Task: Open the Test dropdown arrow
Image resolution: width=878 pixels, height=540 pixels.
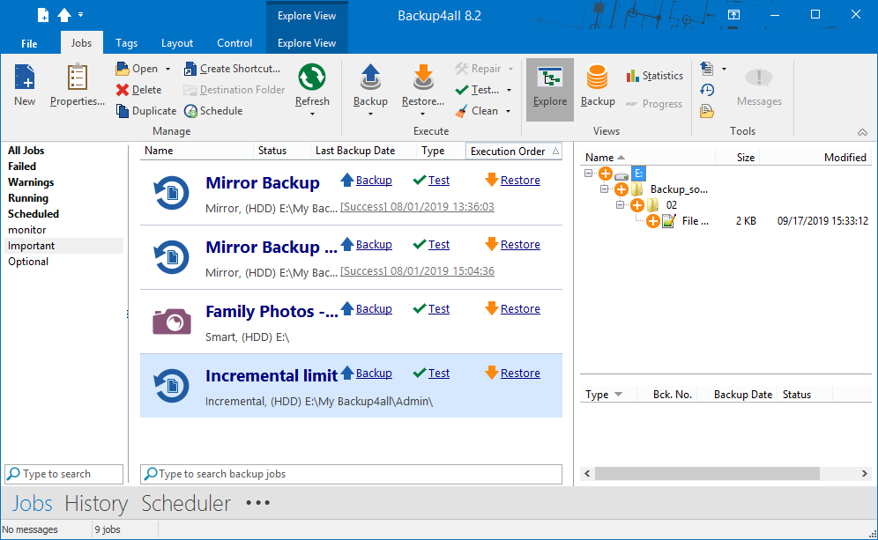Action: [x=509, y=90]
